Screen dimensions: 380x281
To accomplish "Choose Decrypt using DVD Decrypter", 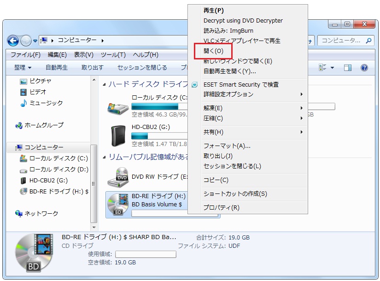I will pos(243,21).
